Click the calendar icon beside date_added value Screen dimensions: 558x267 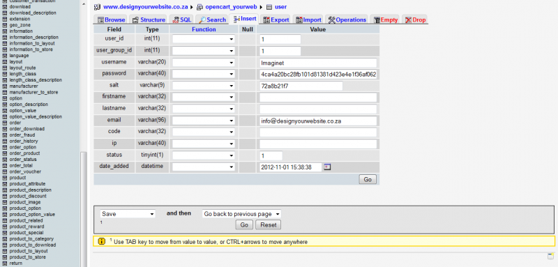(327, 167)
